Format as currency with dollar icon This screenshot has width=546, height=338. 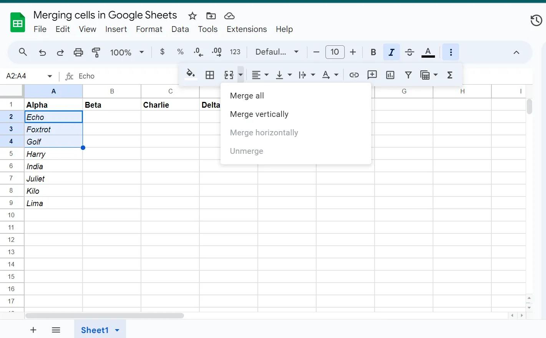[163, 52]
